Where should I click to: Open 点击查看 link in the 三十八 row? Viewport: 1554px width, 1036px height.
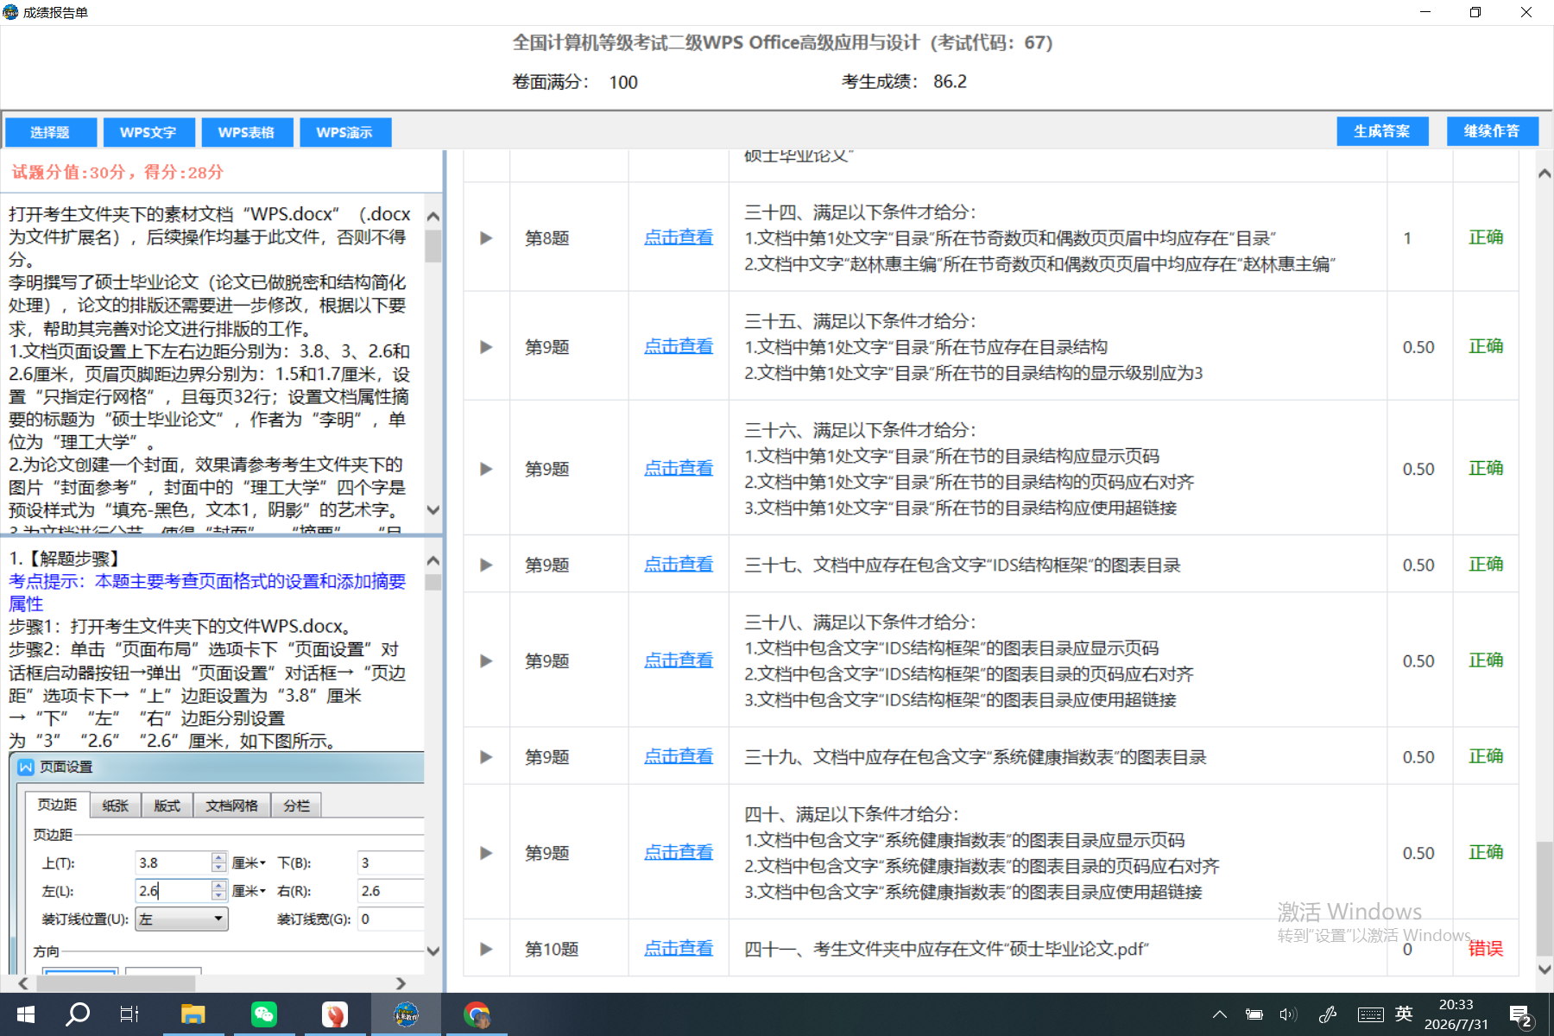pos(679,660)
